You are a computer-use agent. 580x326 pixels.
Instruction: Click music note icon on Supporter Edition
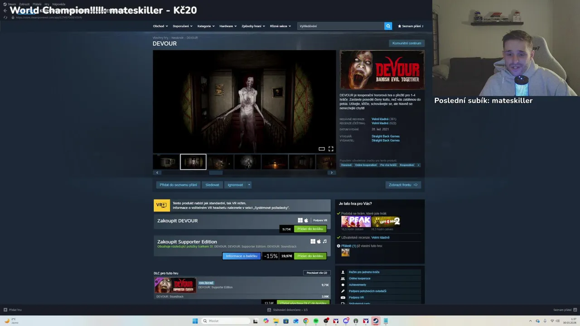tap(324, 241)
